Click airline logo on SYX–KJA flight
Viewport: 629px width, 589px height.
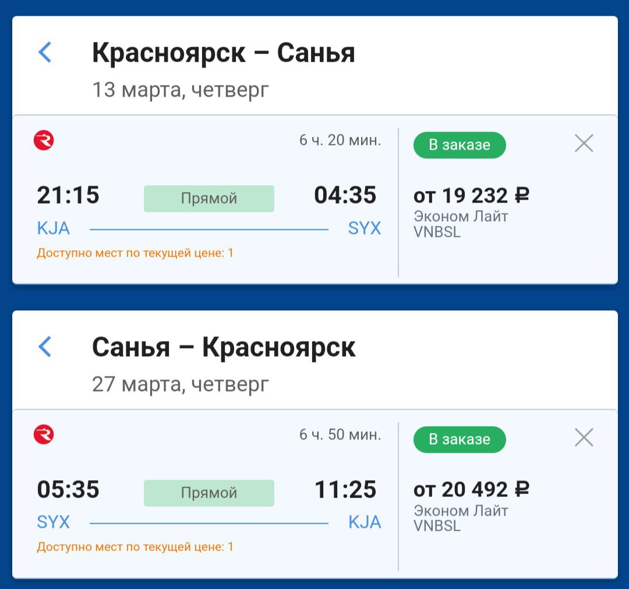click(44, 435)
